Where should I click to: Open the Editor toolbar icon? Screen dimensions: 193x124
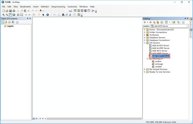click(71, 11)
